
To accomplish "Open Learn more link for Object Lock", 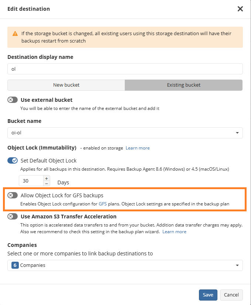I will pos(138,148).
